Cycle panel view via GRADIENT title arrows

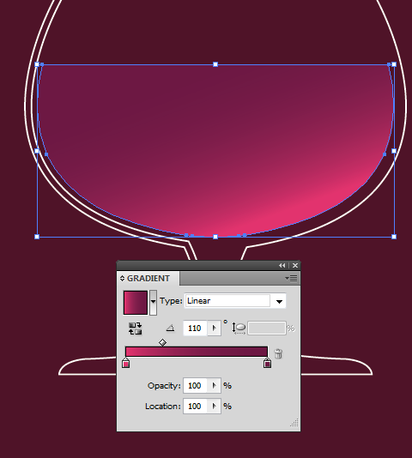point(122,279)
